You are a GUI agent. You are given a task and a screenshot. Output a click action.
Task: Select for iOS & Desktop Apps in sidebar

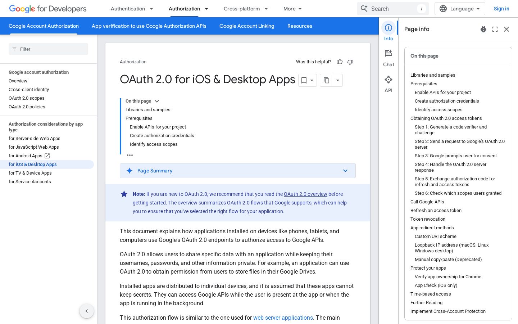point(33,165)
